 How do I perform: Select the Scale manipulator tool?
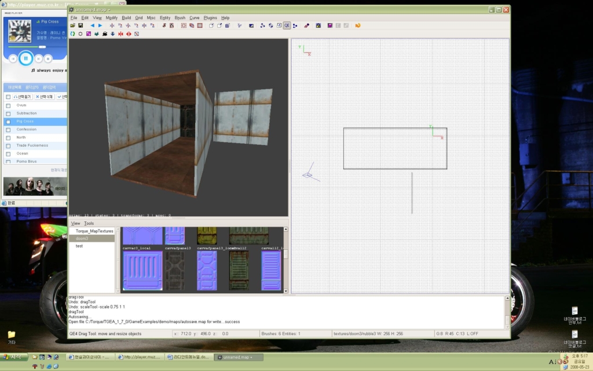pos(279,26)
